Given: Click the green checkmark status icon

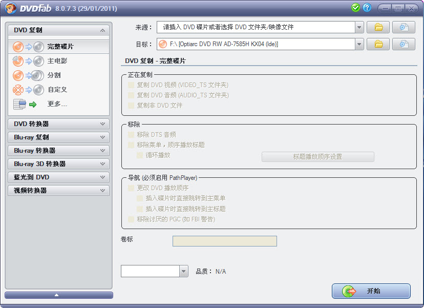Looking at the screenshot, I should click(x=355, y=8).
